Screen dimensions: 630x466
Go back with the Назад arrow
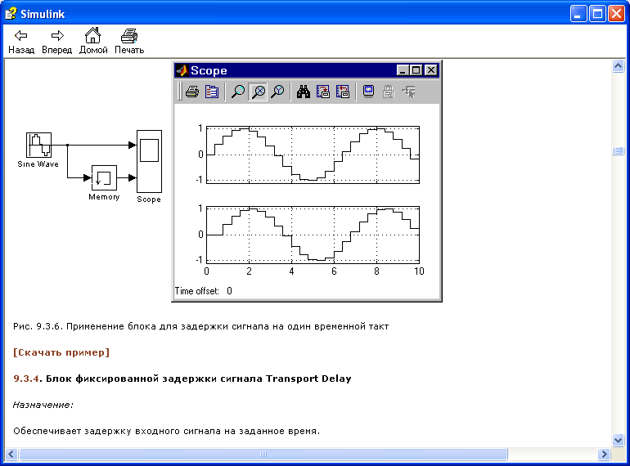[21, 41]
